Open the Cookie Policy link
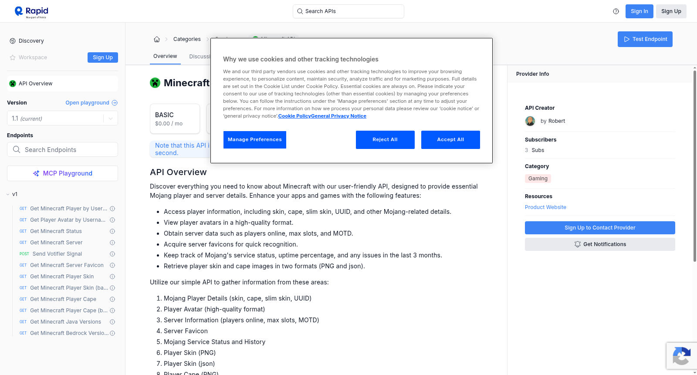The height and width of the screenshot is (375, 697). click(x=294, y=116)
